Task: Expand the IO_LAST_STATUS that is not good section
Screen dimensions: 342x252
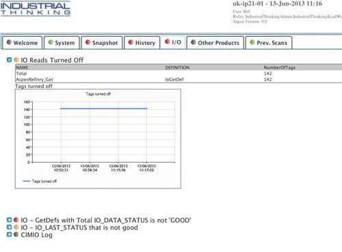Action: click(x=9, y=227)
